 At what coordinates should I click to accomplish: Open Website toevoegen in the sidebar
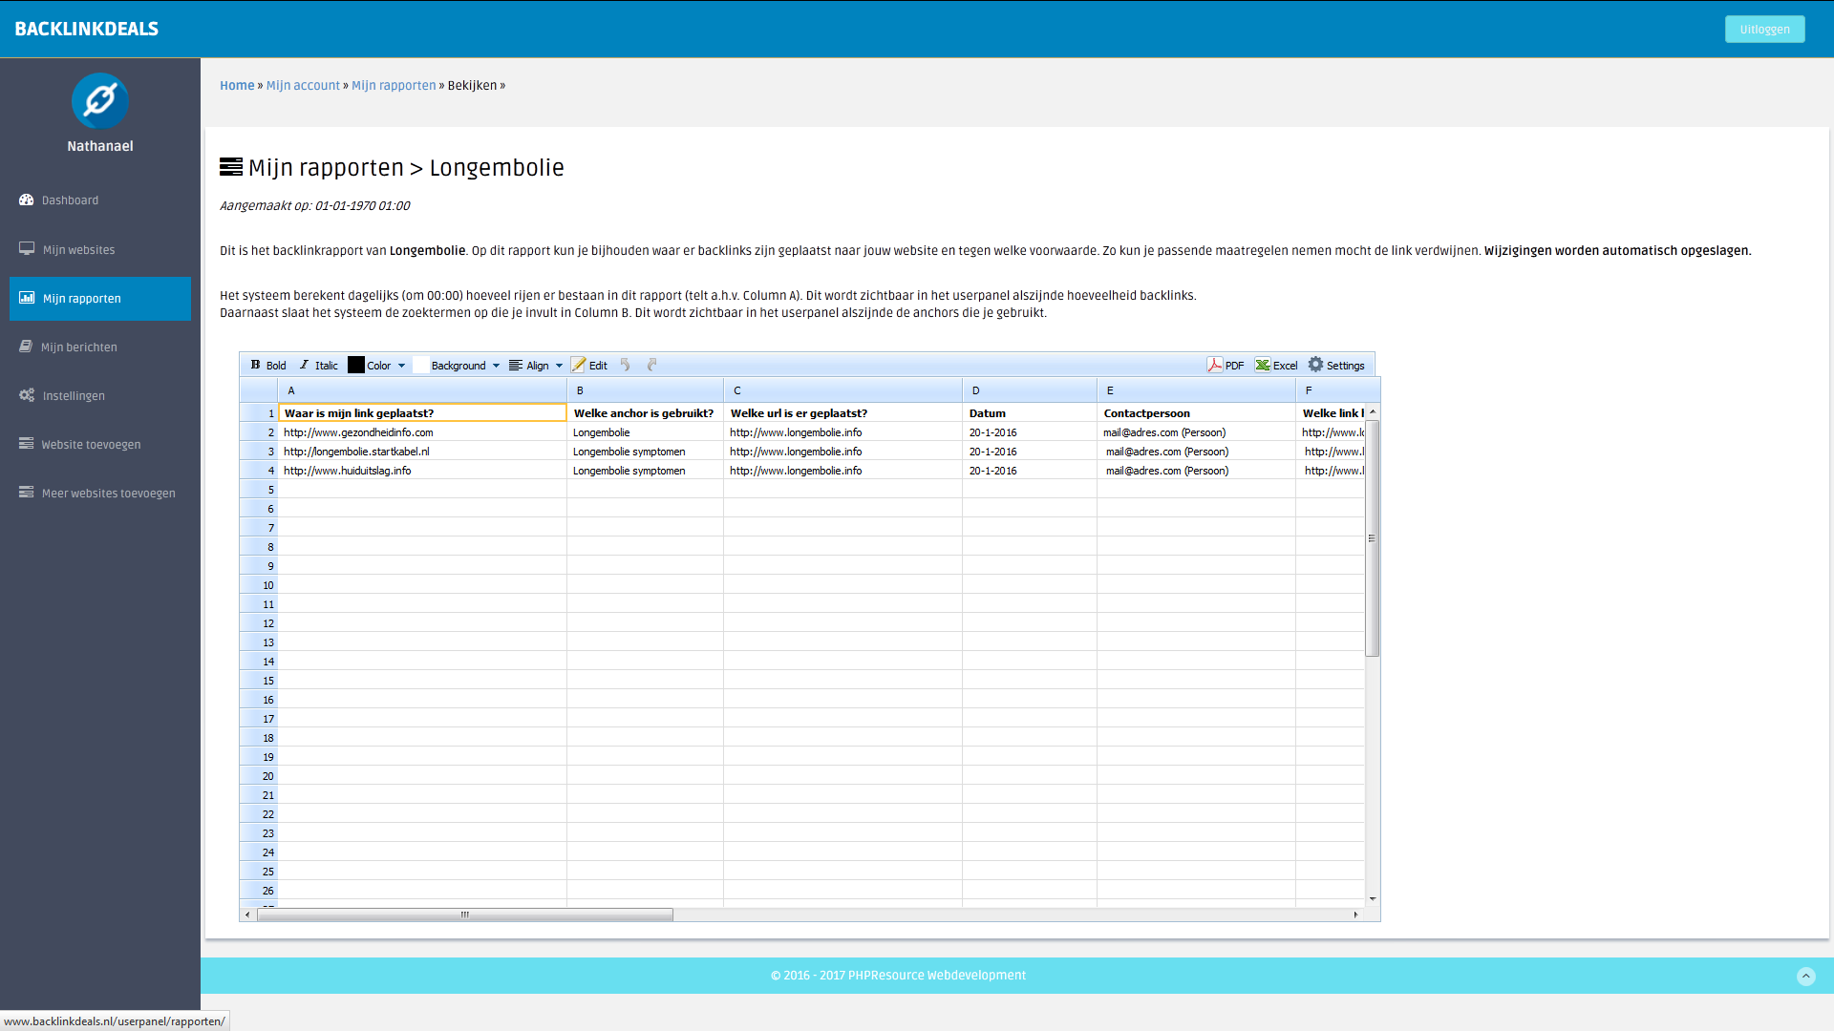(x=100, y=444)
